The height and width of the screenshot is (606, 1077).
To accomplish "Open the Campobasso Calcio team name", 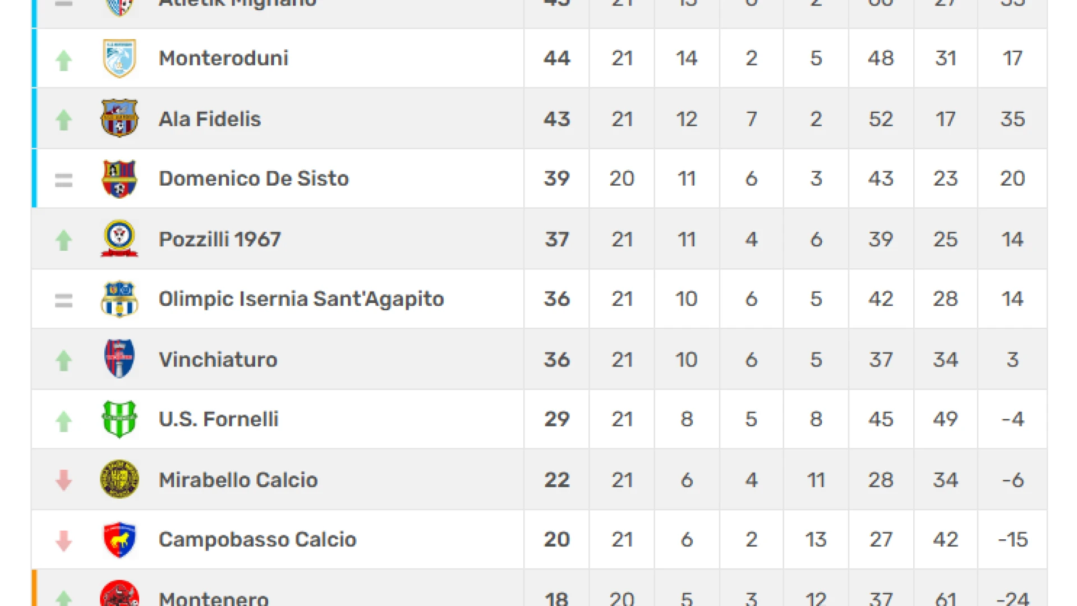I will (x=257, y=540).
